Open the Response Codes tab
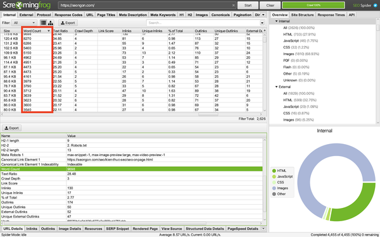The height and width of the screenshot is (237, 380). coord(68,15)
